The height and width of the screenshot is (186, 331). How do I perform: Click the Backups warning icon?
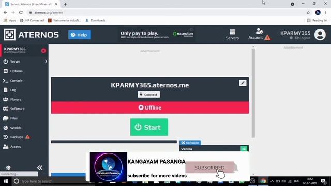[x=27, y=137]
